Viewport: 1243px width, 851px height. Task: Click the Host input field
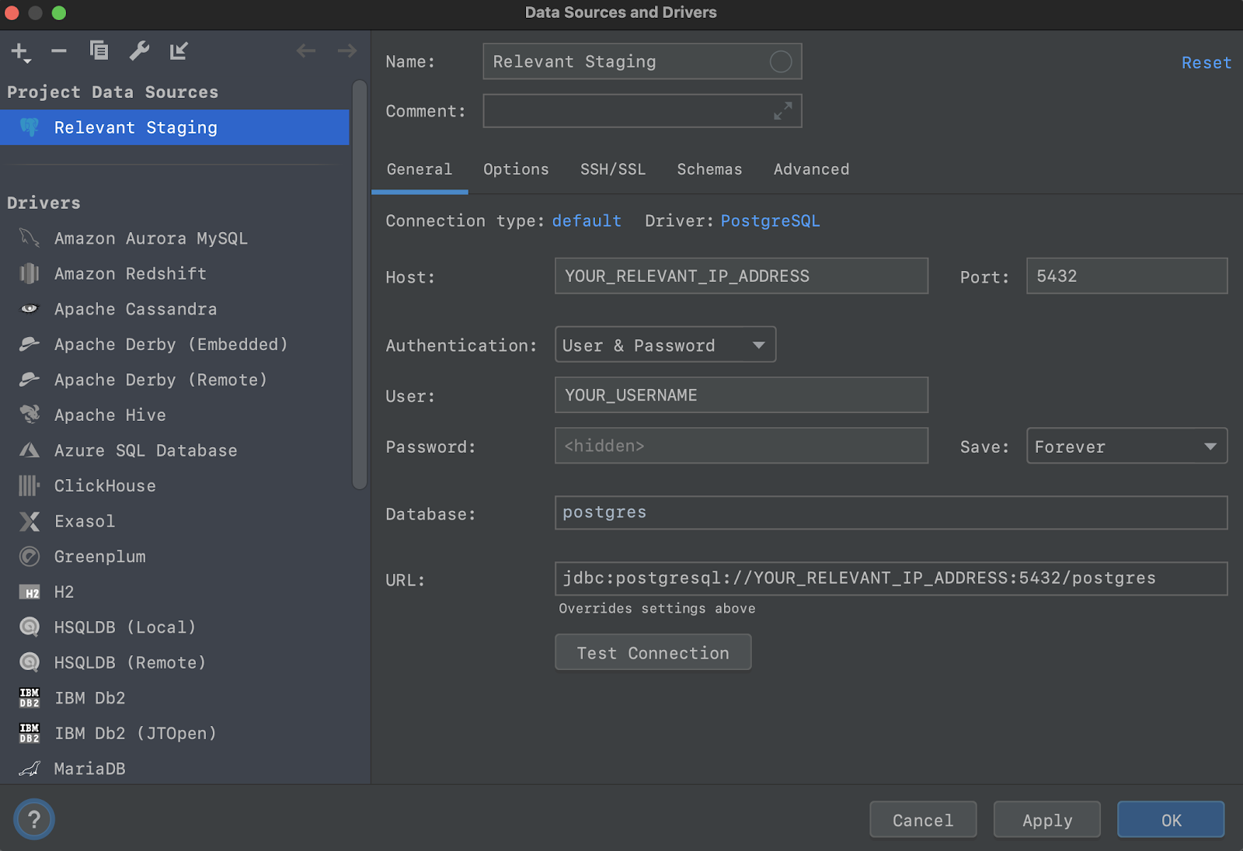pyautogui.click(x=741, y=276)
